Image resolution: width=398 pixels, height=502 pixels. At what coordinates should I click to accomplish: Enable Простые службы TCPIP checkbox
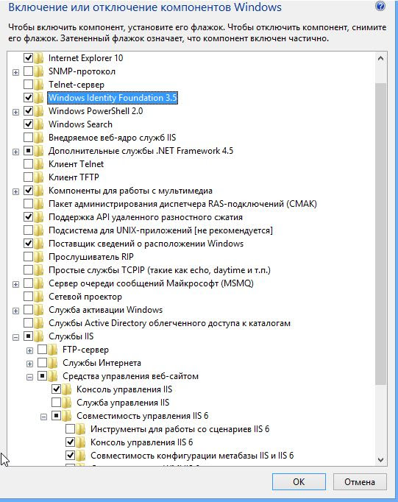pos(28,270)
